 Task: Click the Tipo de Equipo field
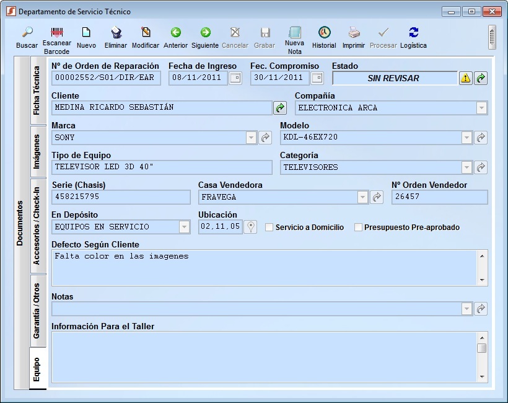coord(162,167)
